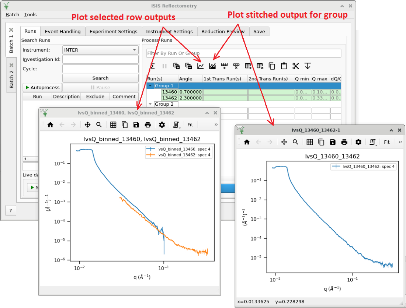Click the Cut scissors icon in runs toolbar
The width and height of the screenshot is (406, 308).
click(295, 66)
